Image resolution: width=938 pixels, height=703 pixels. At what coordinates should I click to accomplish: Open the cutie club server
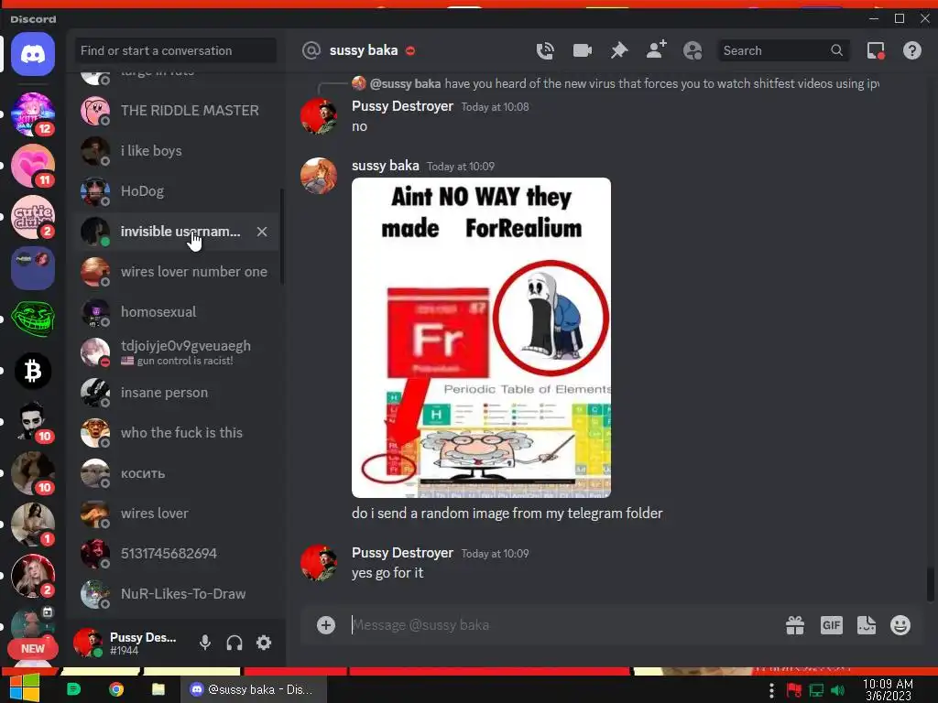pyautogui.click(x=33, y=216)
